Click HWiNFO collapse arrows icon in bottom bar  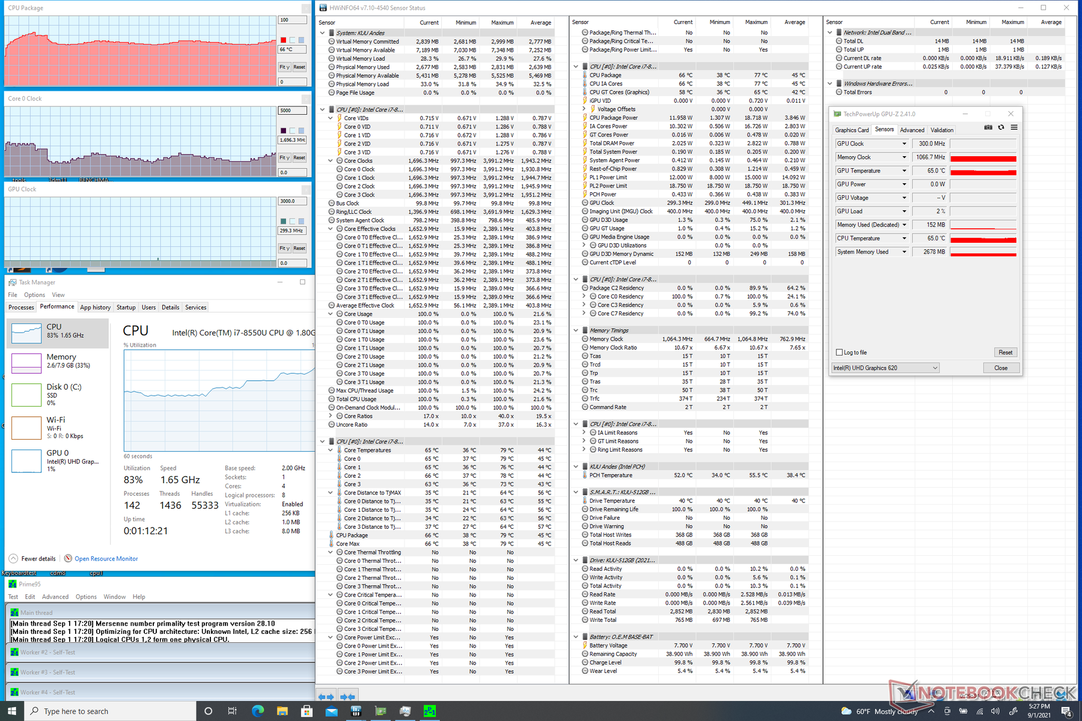pyautogui.click(x=347, y=696)
